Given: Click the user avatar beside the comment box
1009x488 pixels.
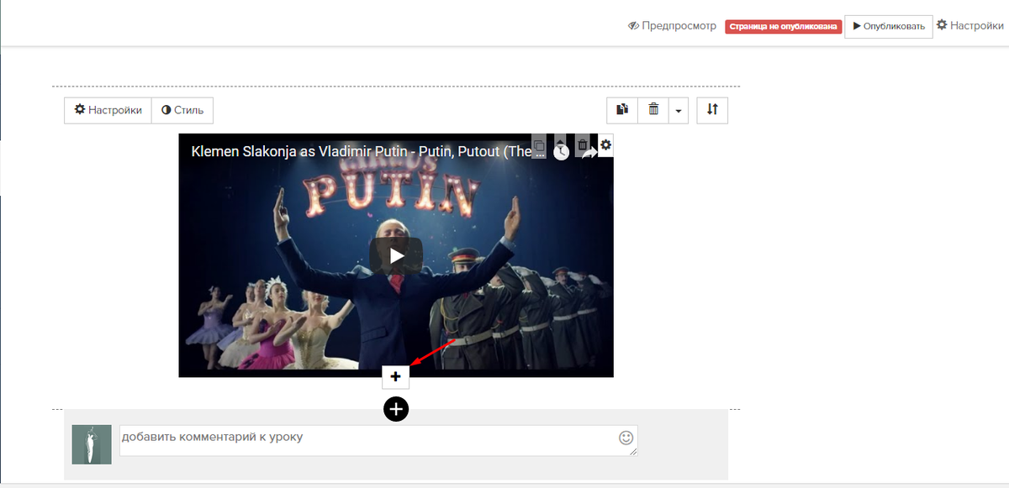Looking at the screenshot, I should [92, 444].
